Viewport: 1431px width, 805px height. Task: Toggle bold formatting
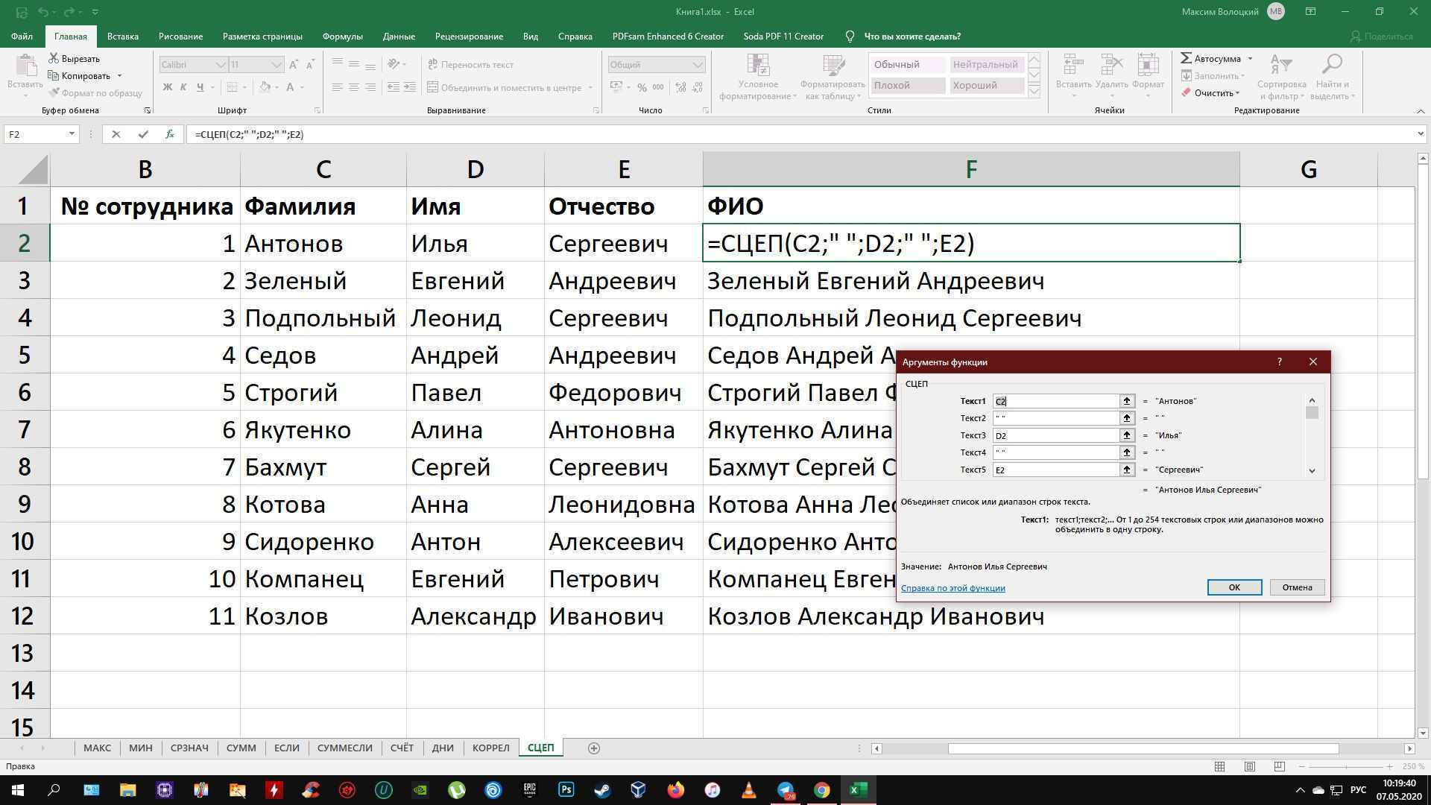(x=168, y=87)
